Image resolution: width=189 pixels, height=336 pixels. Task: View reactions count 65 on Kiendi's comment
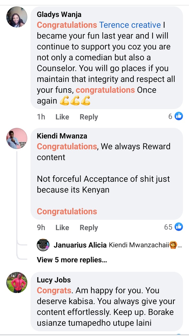168,227
